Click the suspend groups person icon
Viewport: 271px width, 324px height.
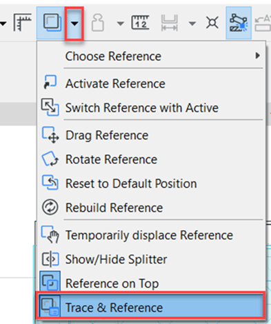[x=98, y=23]
